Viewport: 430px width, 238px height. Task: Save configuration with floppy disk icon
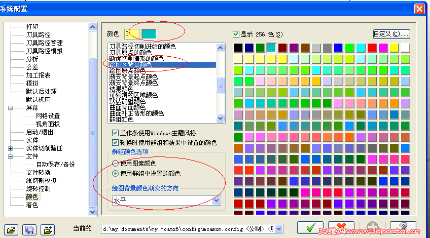29,229
